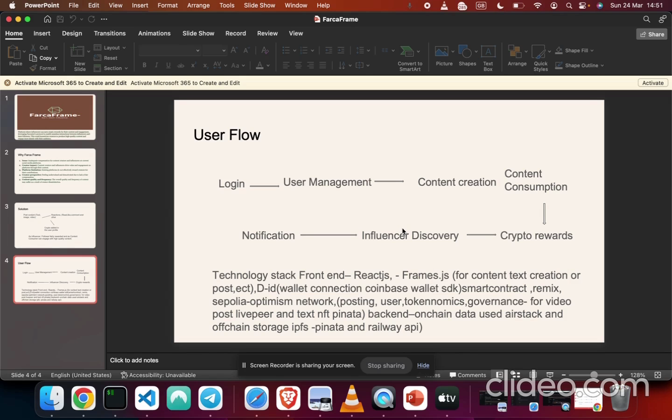Switch to the Design tab
The width and height of the screenshot is (672, 420).
click(x=72, y=33)
